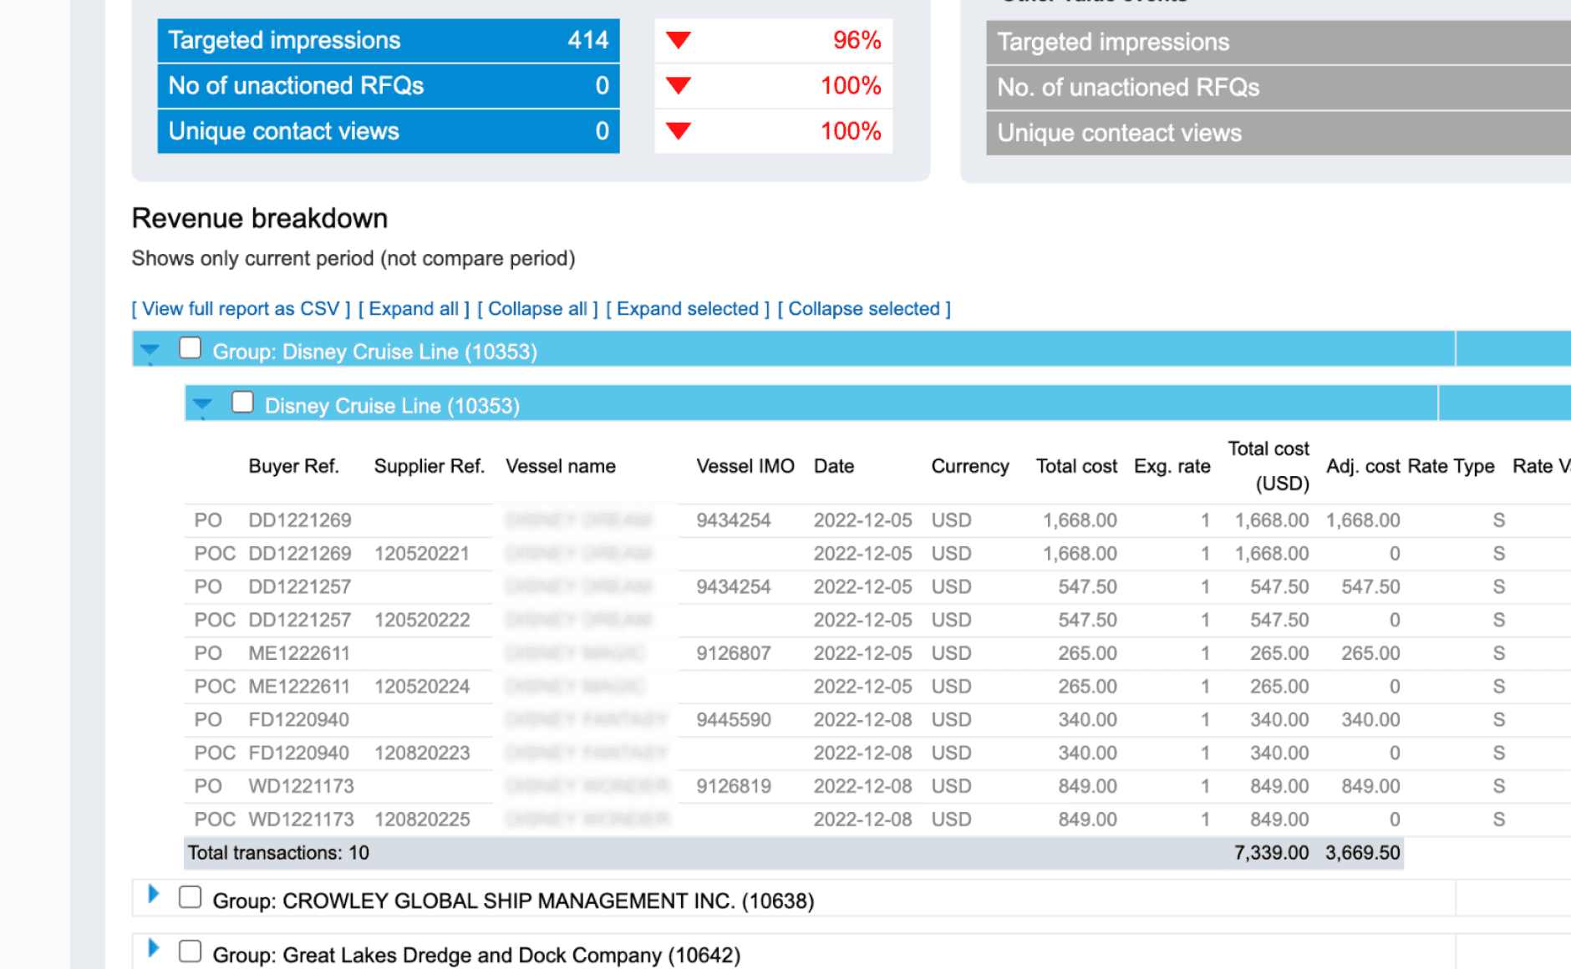The width and height of the screenshot is (1571, 969).
Task: Tick Great Lakes Dredge and Dock checkbox
Action: [190, 951]
